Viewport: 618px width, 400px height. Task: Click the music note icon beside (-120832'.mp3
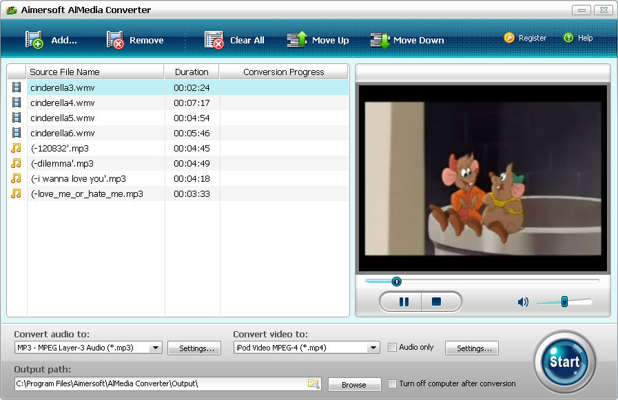[16, 148]
